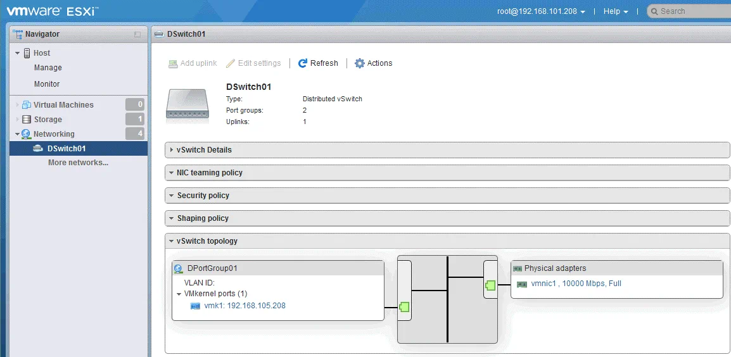Screen dimensions: 731x357
Task: Open the root@192.168.101.208 user dropdown
Action: pos(540,11)
